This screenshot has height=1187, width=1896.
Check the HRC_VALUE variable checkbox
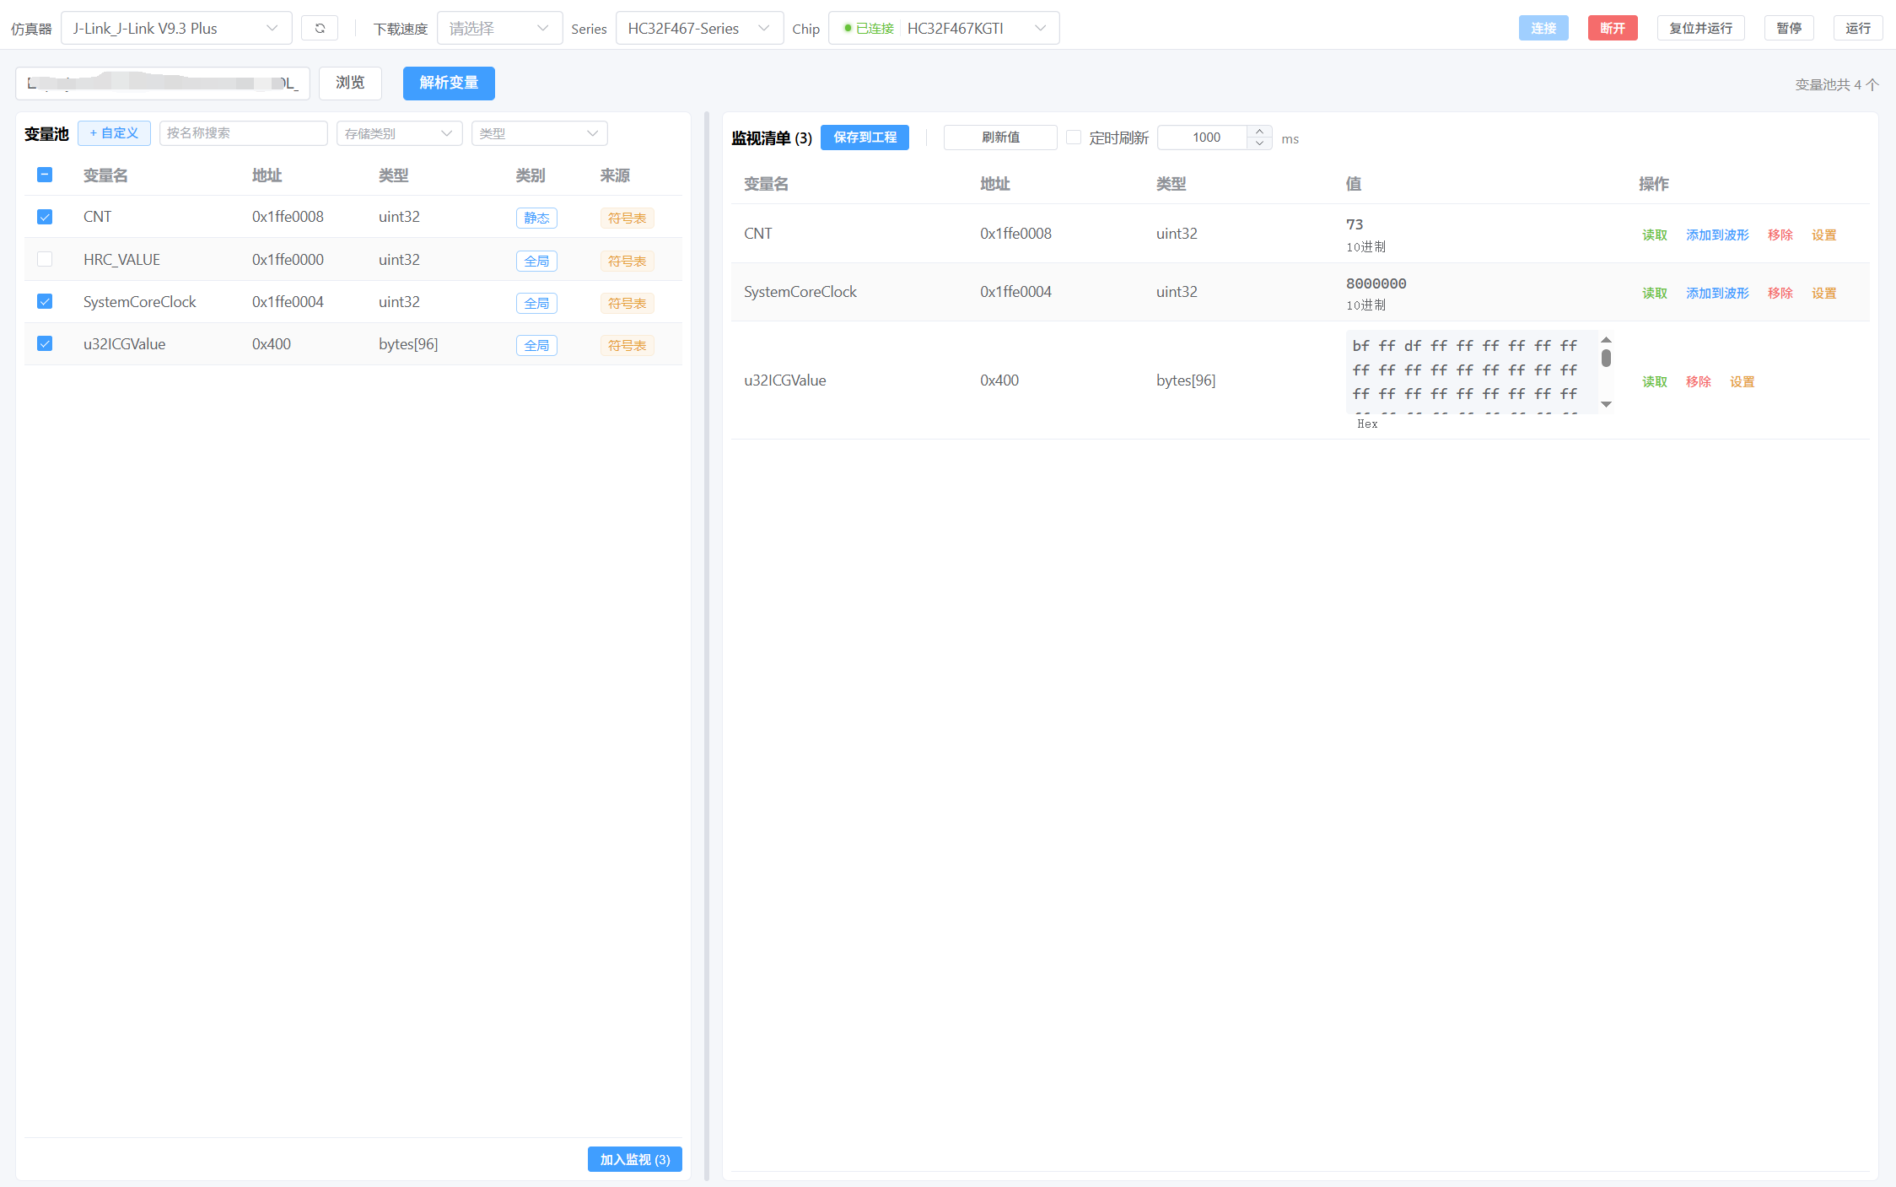click(x=45, y=259)
